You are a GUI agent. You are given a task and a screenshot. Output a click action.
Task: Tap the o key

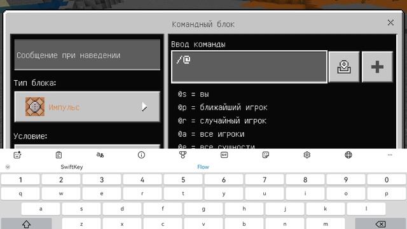[346, 193]
